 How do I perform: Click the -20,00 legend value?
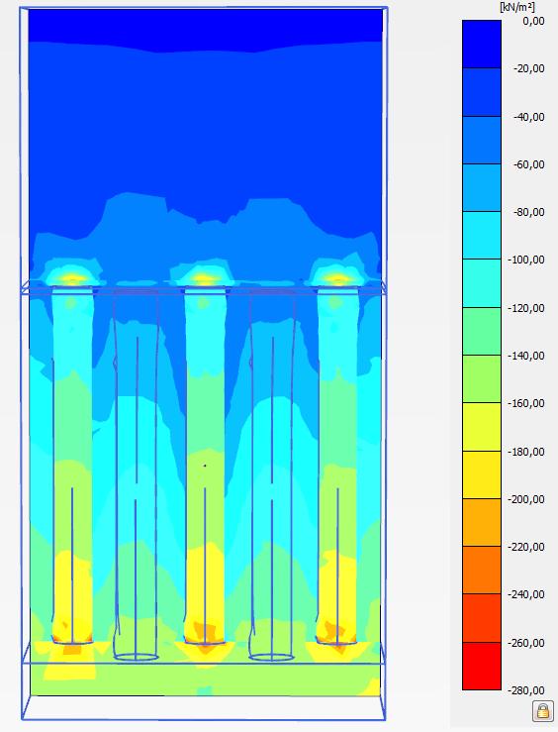528,68
